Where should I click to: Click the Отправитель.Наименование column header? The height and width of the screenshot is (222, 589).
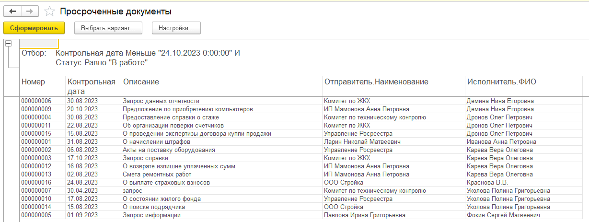coord(376,82)
